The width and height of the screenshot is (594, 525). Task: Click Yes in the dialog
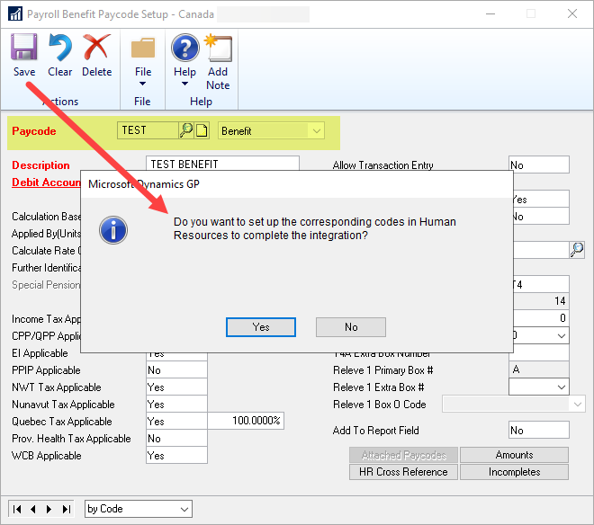point(261,327)
